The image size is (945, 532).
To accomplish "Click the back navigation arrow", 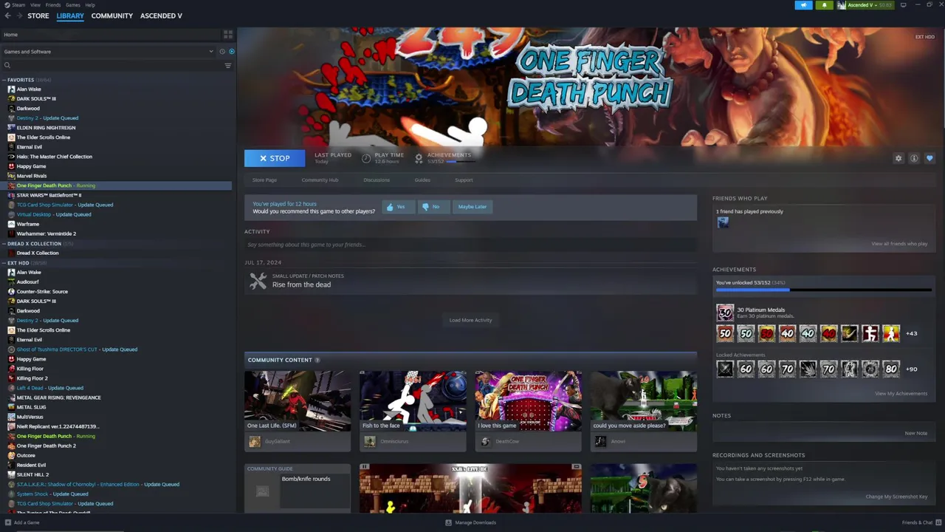I will click(7, 16).
